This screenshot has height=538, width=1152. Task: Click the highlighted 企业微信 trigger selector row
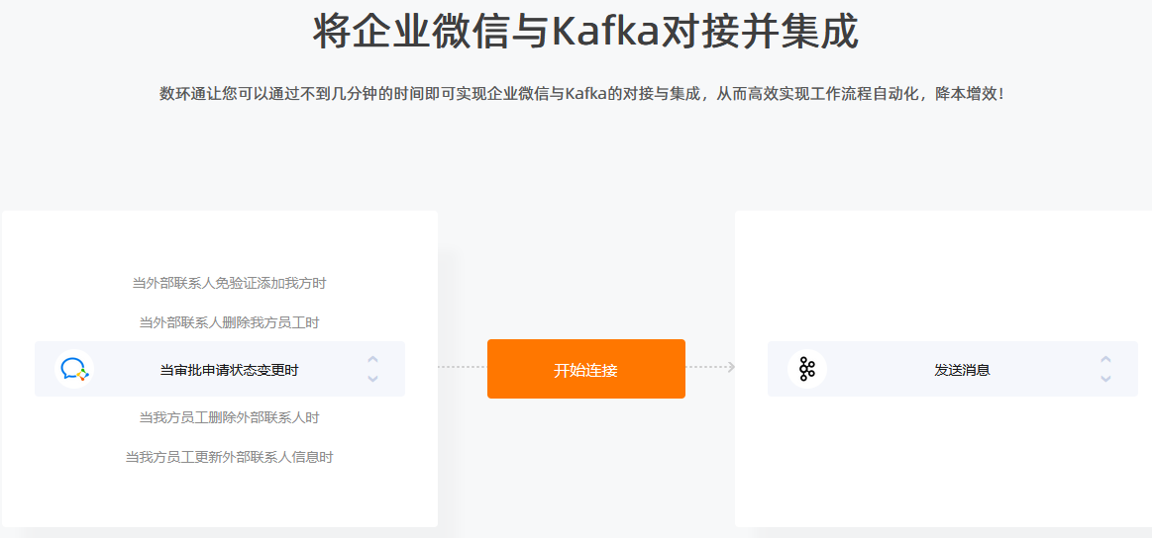220,369
